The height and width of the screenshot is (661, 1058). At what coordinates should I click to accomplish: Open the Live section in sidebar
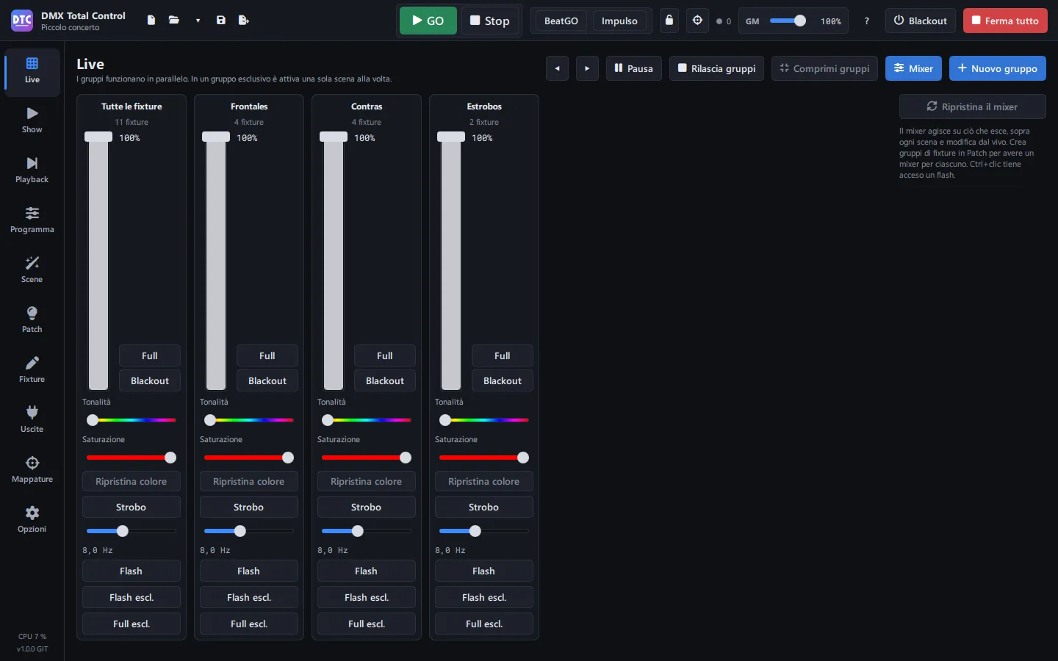[32, 71]
